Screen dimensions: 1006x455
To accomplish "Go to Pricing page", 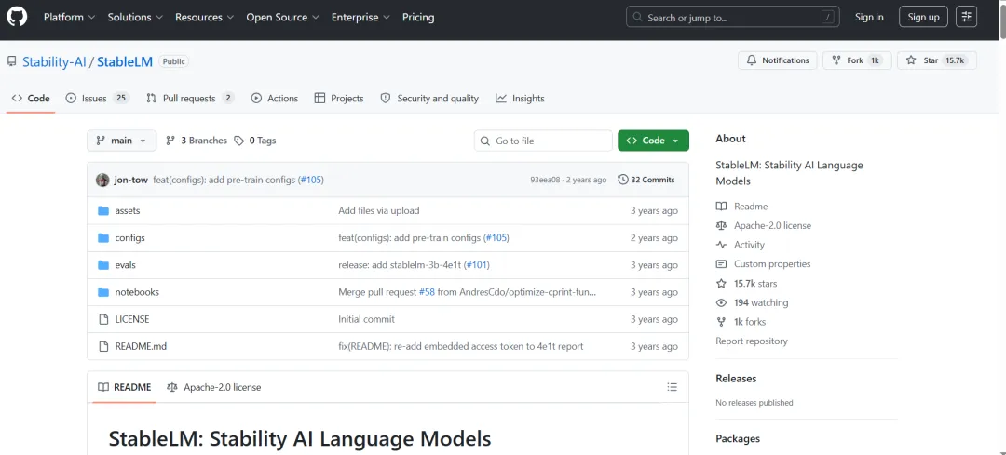I will tap(418, 18).
